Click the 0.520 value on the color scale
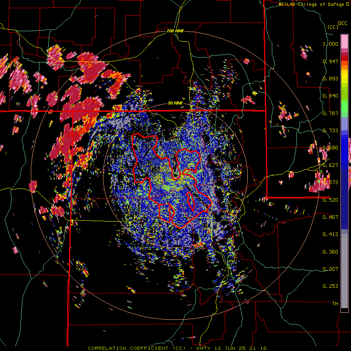This screenshot has height=351, width=351. point(330,200)
